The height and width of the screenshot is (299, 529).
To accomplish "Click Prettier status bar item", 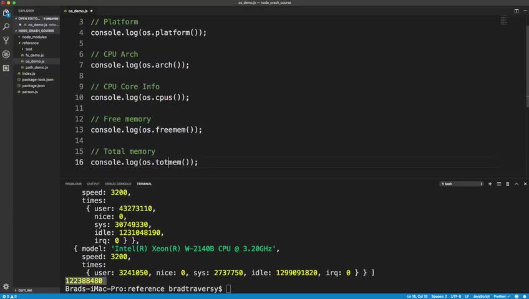I will pos(502,297).
